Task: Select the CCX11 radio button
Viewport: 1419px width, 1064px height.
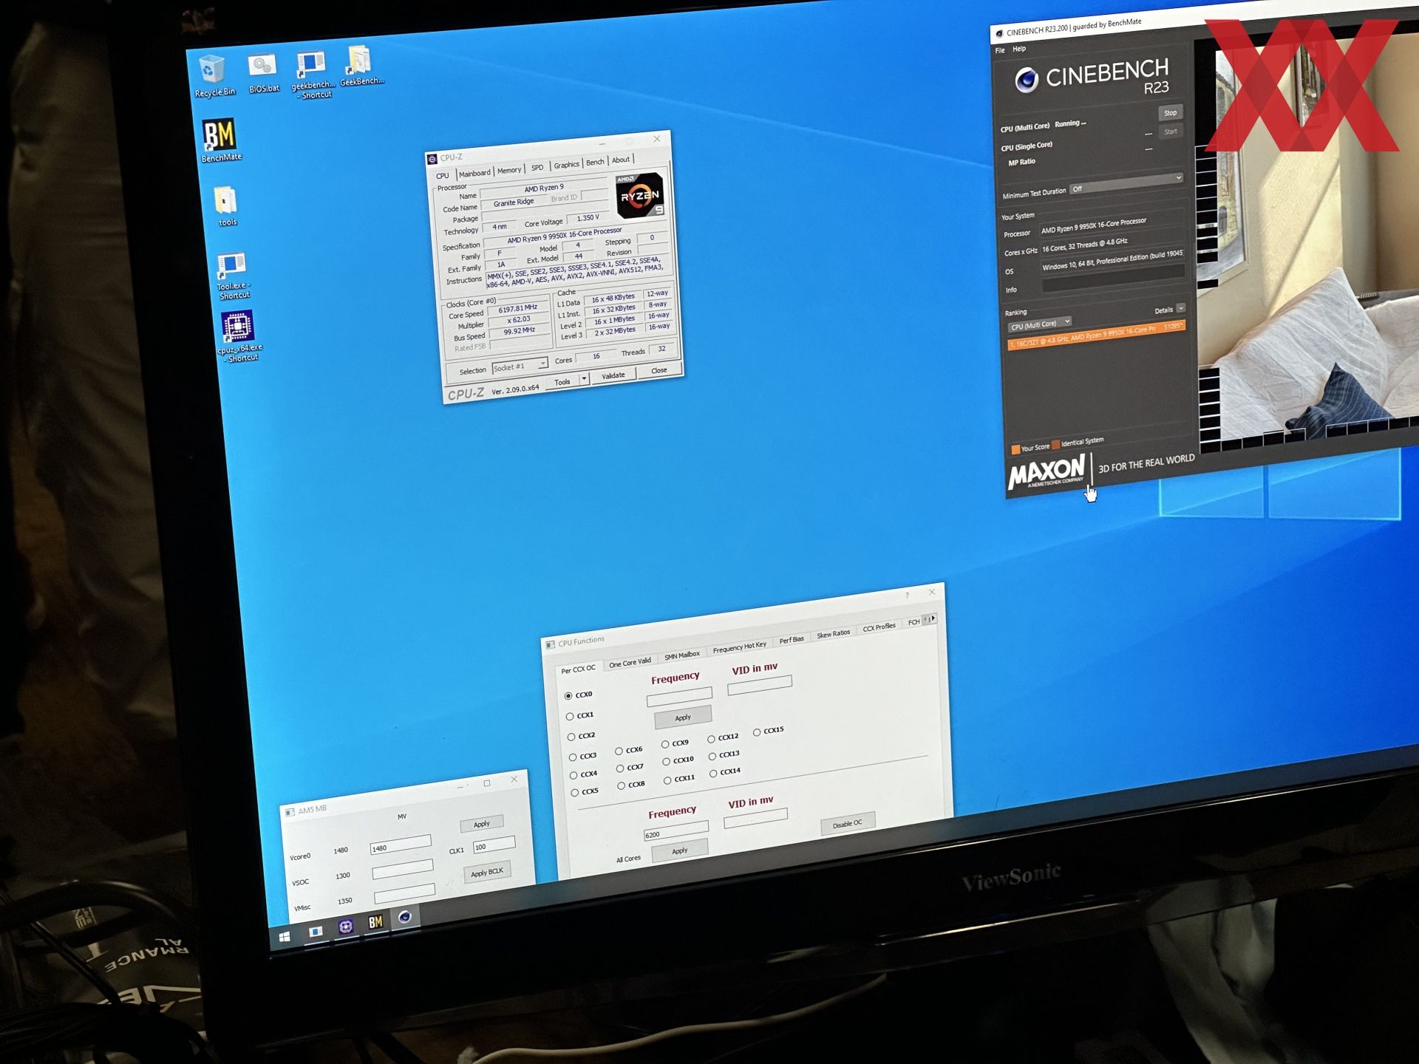Action: pyautogui.click(x=667, y=780)
